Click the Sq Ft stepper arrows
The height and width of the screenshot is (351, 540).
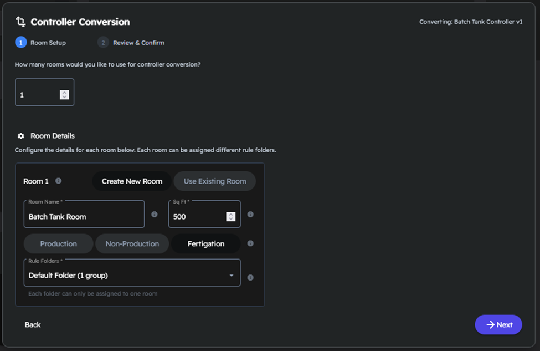[231, 217]
